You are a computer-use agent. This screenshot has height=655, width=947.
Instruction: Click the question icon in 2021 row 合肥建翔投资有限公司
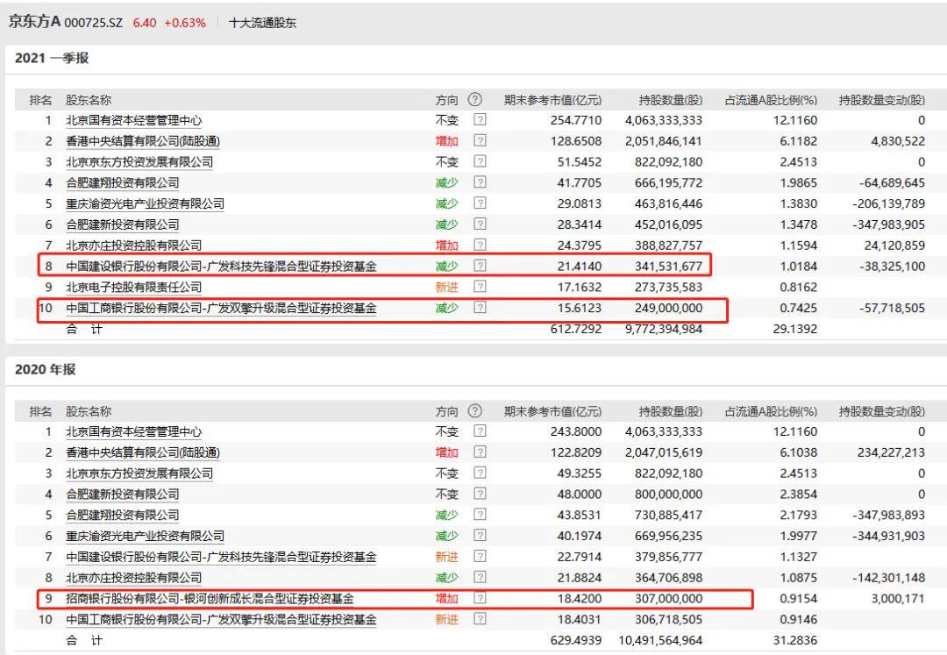[481, 182]
